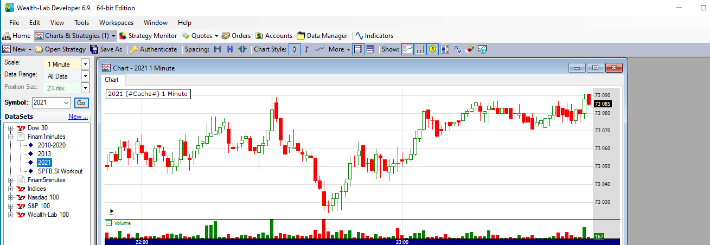
Task: Select the candlestick chart style icon
Action: pyautogui.click(x=295, y=49)
